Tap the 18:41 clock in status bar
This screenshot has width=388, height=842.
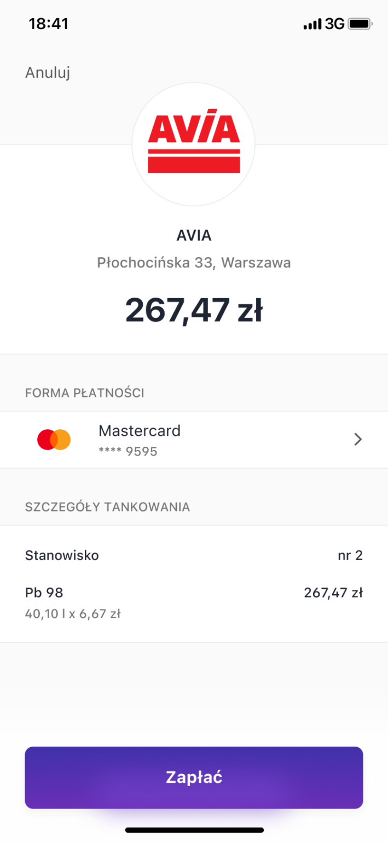(x=48, y=24)
